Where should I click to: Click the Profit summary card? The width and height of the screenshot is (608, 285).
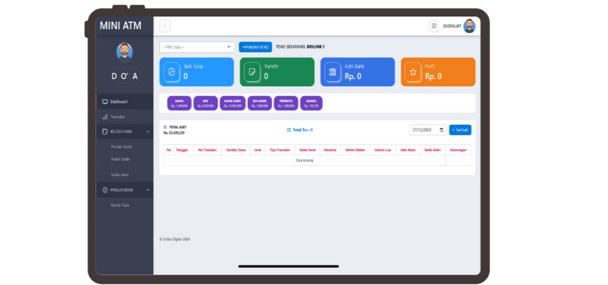pos(438,72)
